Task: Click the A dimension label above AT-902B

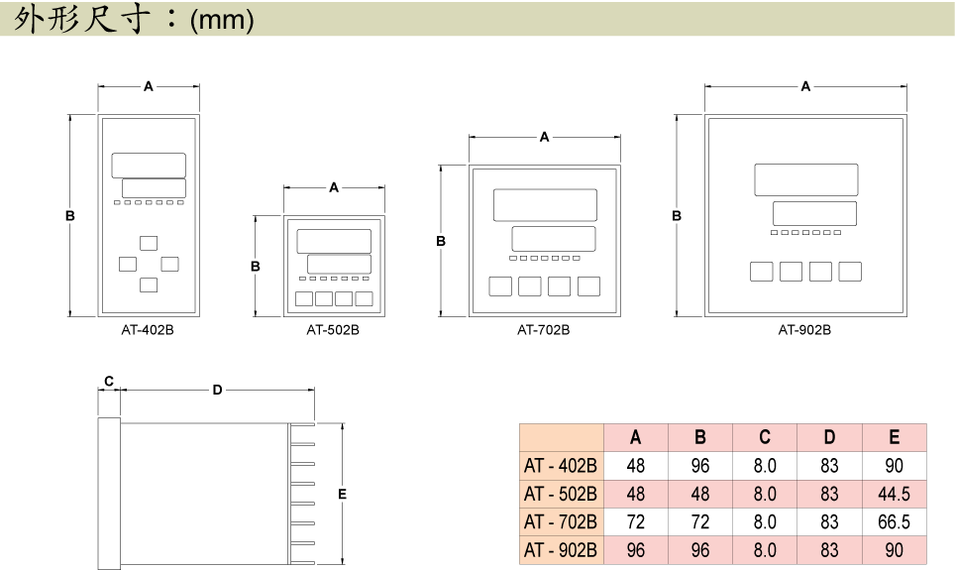Action: coord(805,86)
